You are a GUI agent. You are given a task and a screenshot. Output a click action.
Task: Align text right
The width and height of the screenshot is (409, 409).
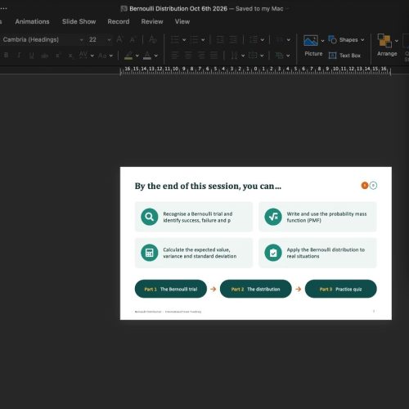[201, 56]
